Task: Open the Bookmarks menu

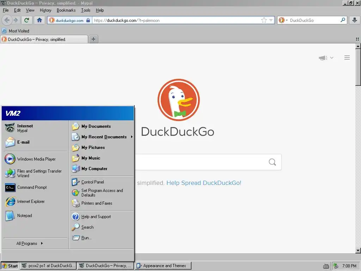Action: point(66,10)
